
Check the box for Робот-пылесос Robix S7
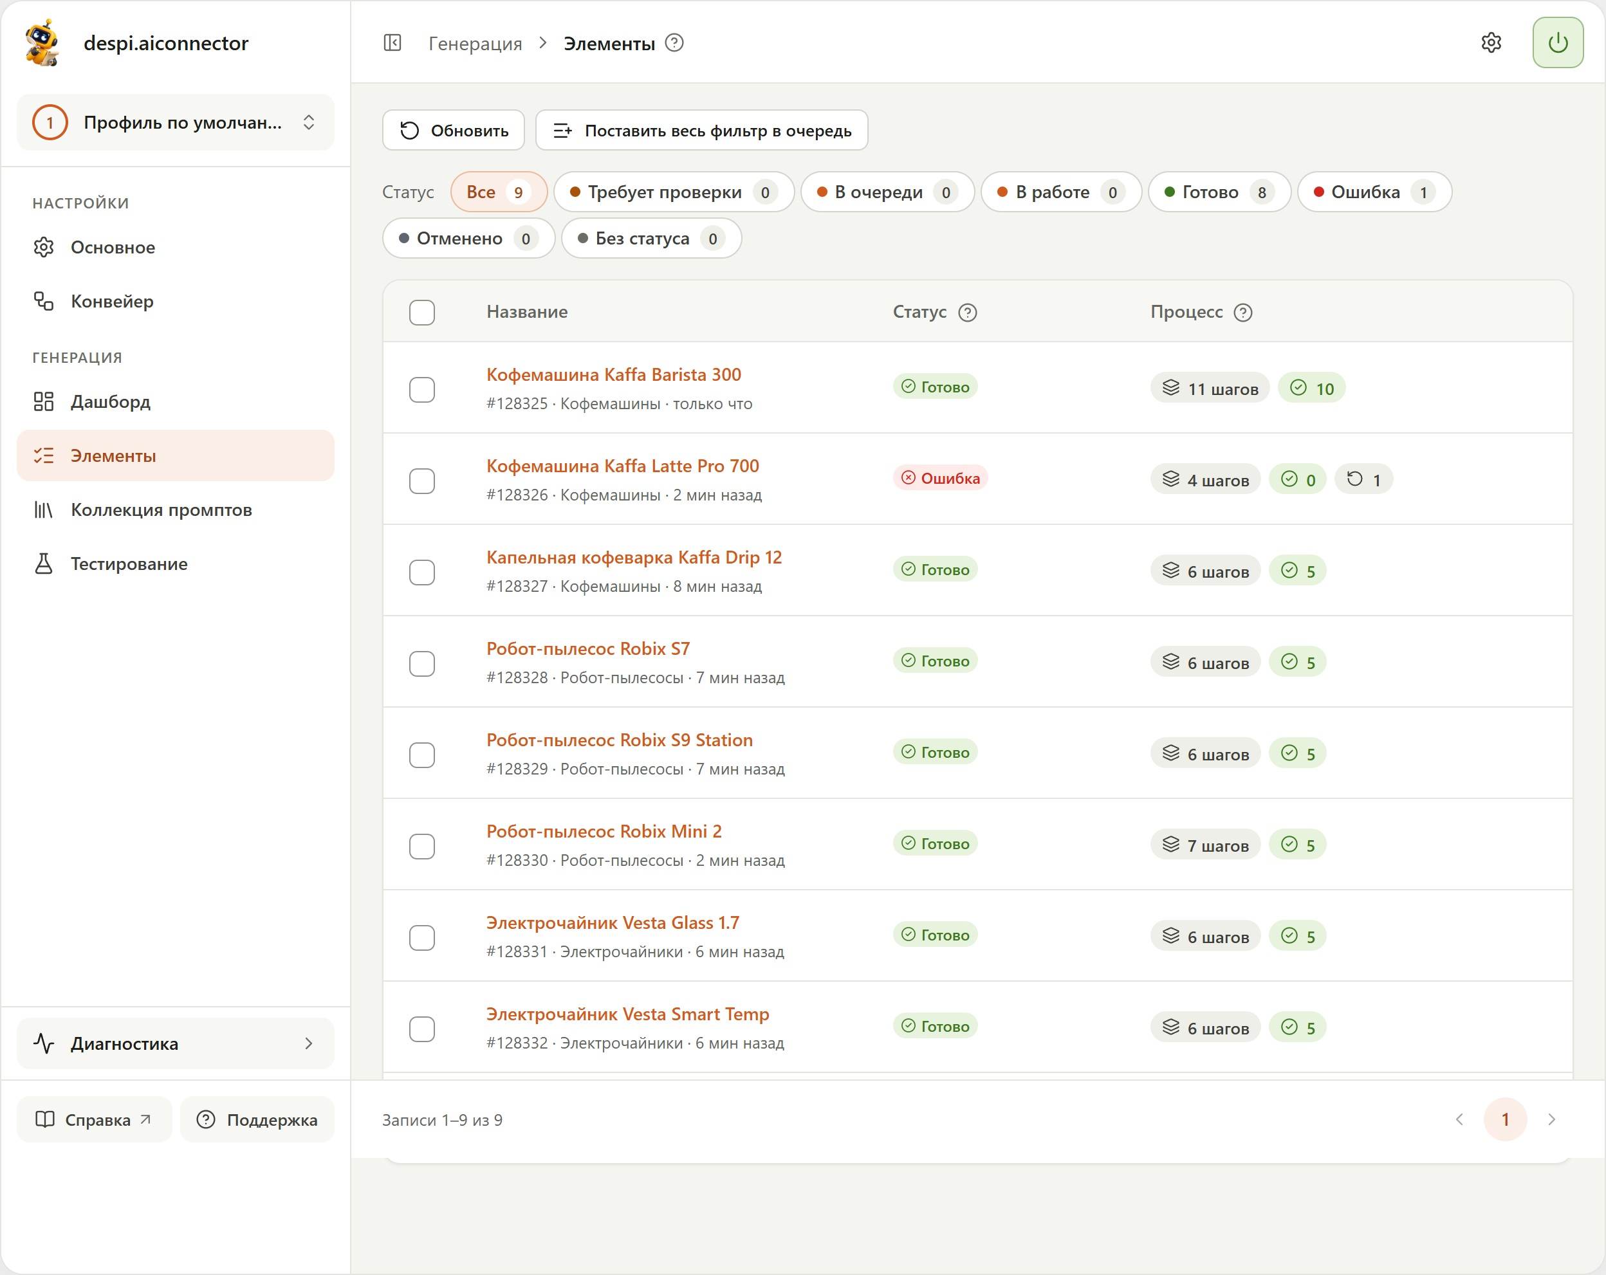421,664
